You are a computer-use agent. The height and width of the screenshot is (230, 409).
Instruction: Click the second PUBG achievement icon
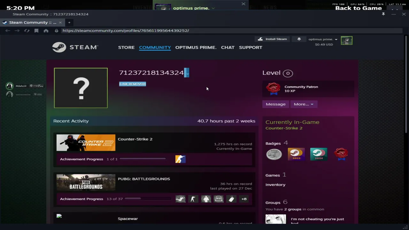193,199
